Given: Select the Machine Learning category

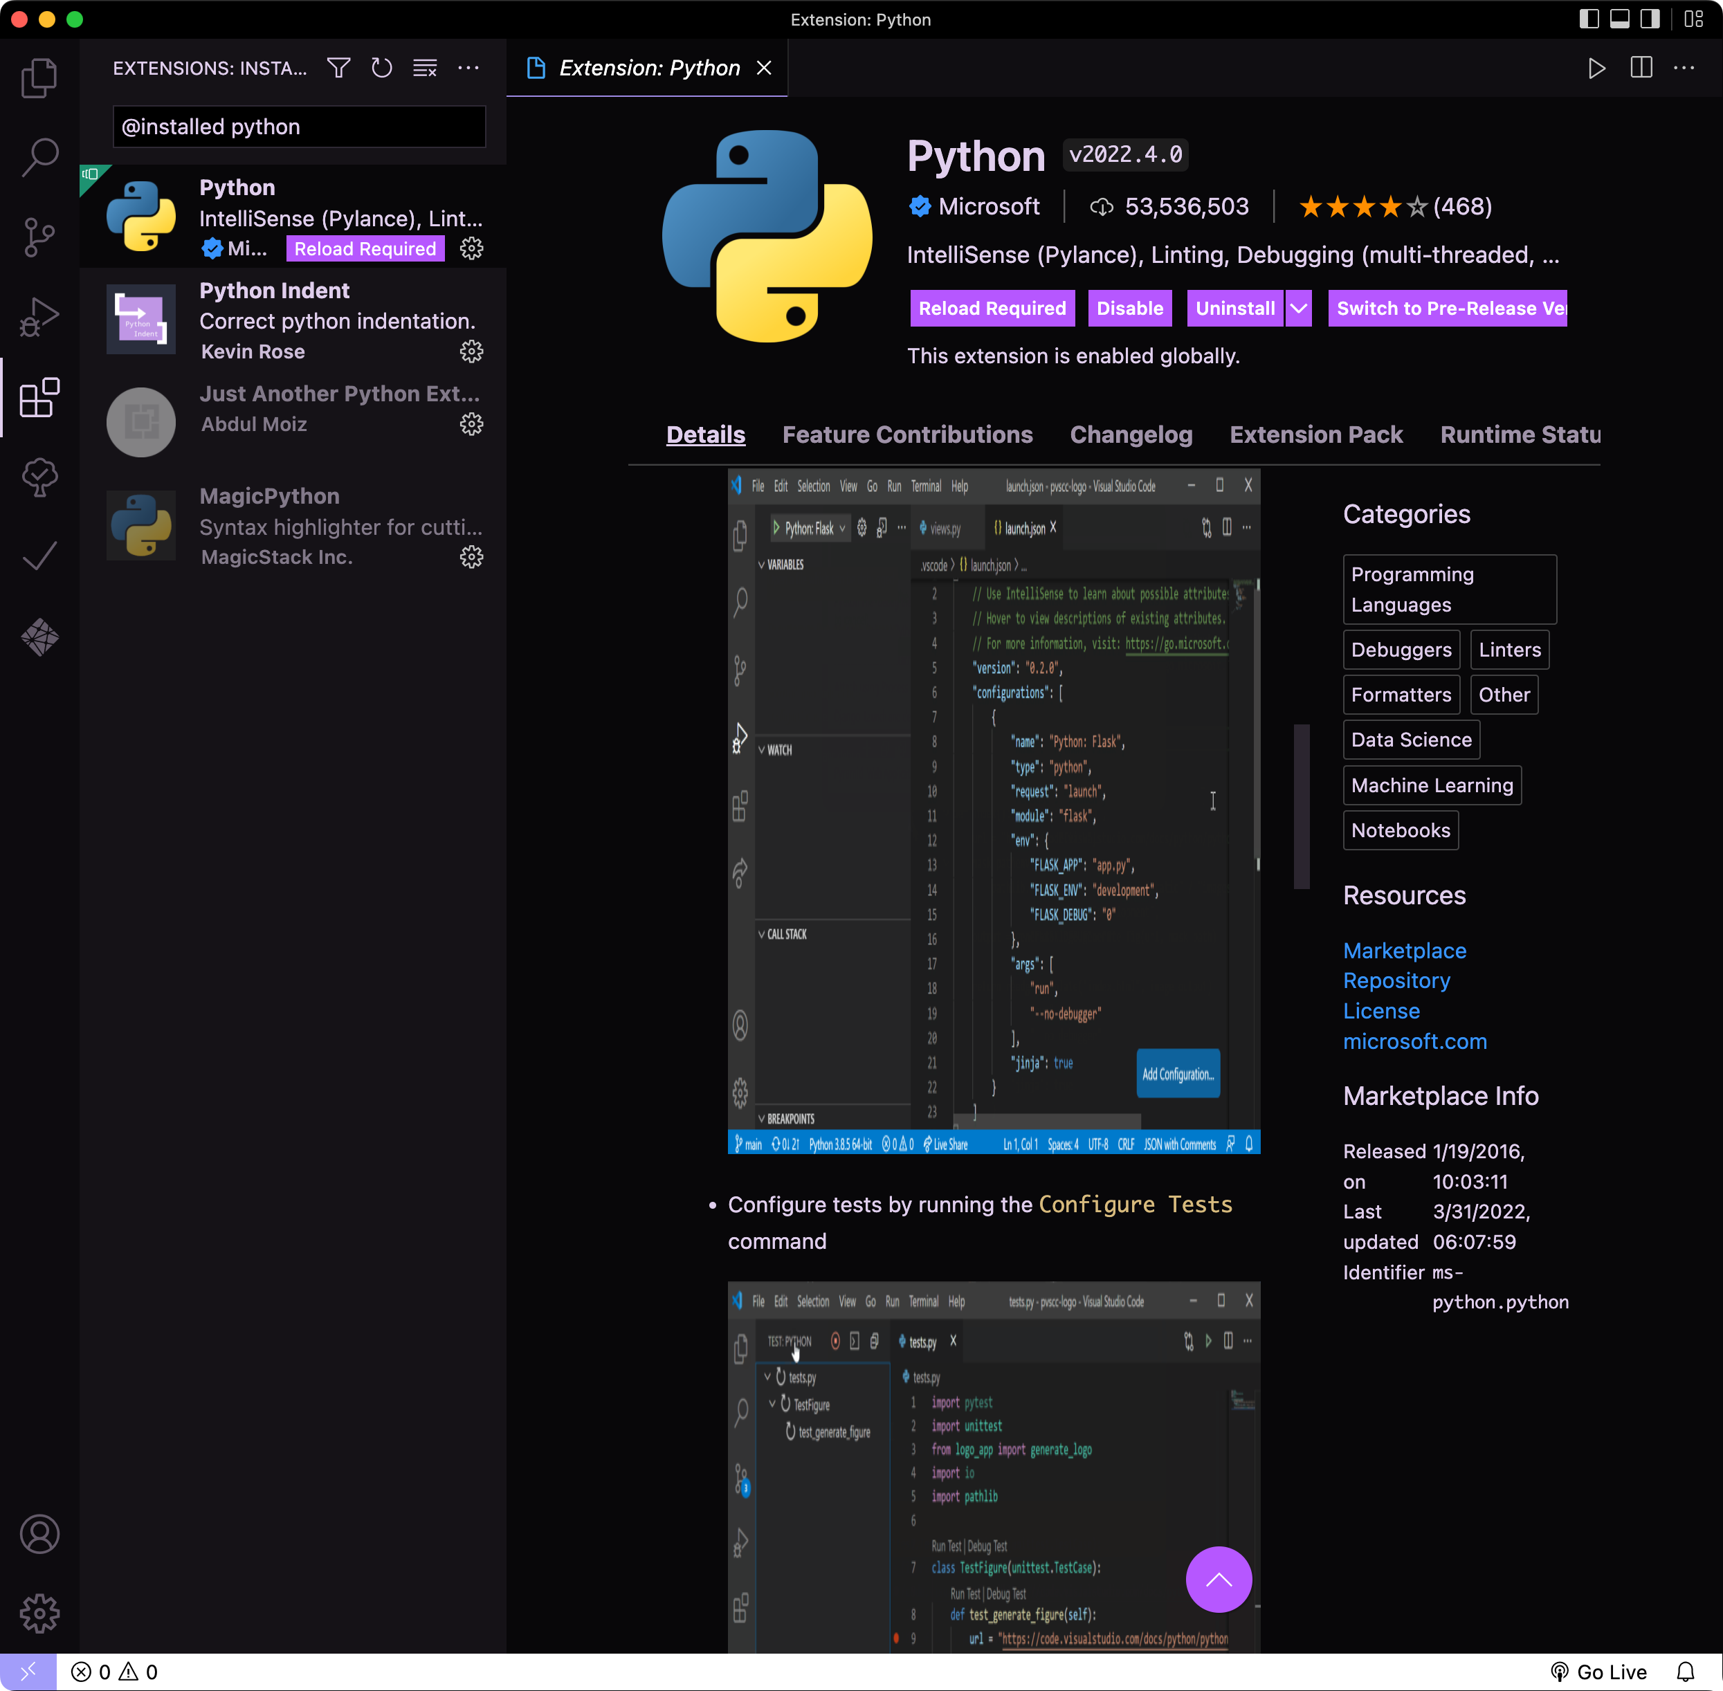Looking at the screenshot, I should pyautogui.click(x=1432, y=785).
